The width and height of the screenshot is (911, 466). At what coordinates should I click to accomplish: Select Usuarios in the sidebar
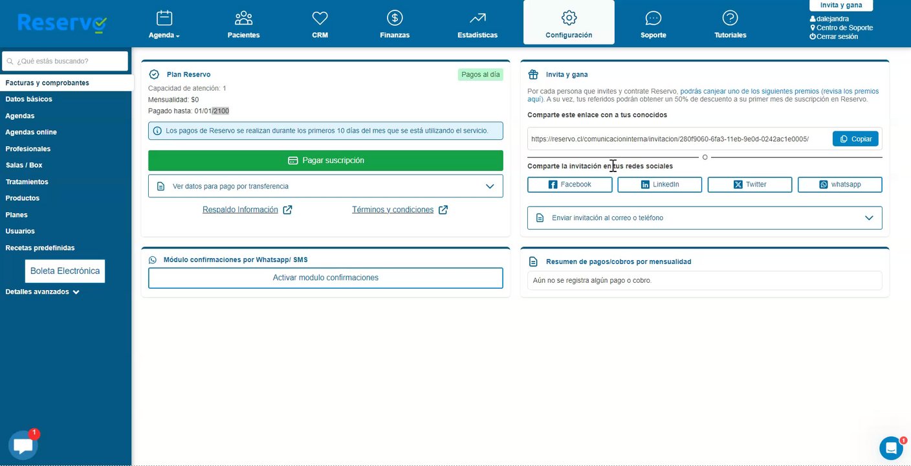pos(20,231)
